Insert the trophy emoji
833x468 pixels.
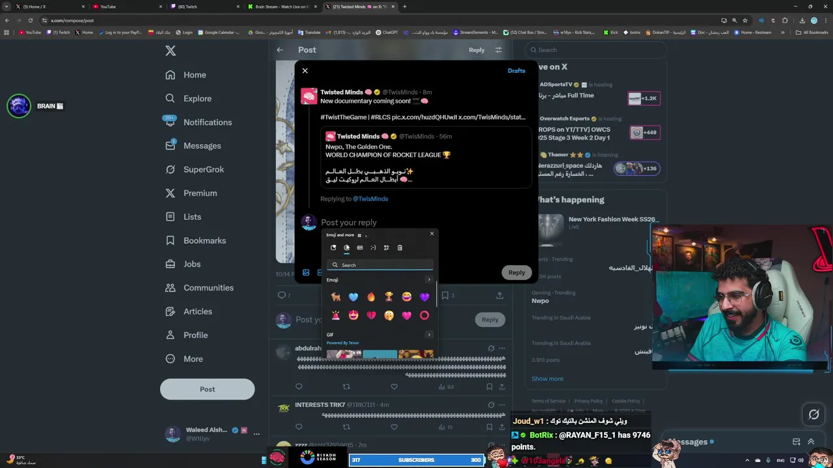389,297
